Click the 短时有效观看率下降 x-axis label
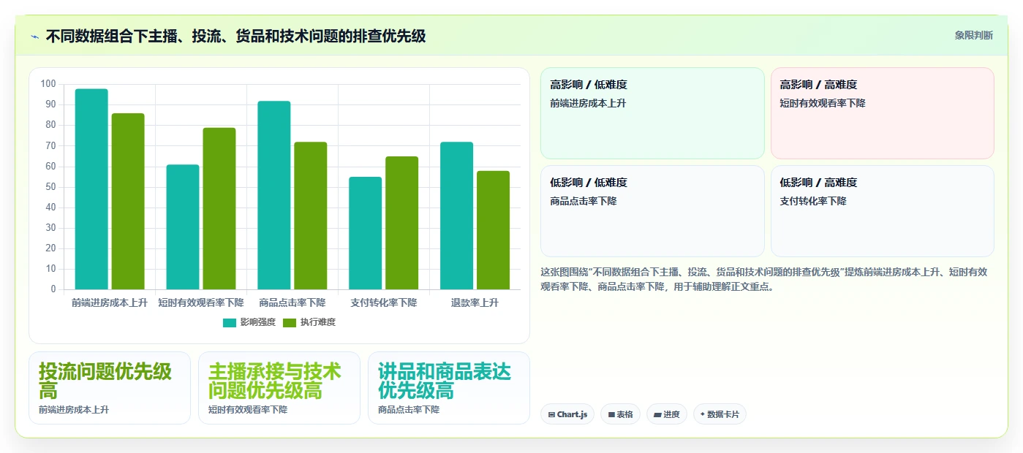The width and height of the screenshot is (1023, 453). (x=201, y=302)
